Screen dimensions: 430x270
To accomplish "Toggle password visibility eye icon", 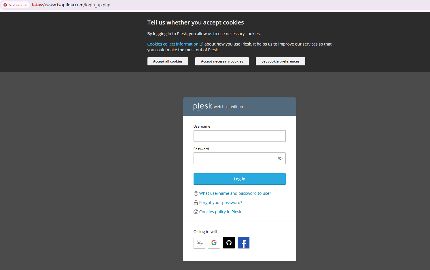I will pos(280,158).
